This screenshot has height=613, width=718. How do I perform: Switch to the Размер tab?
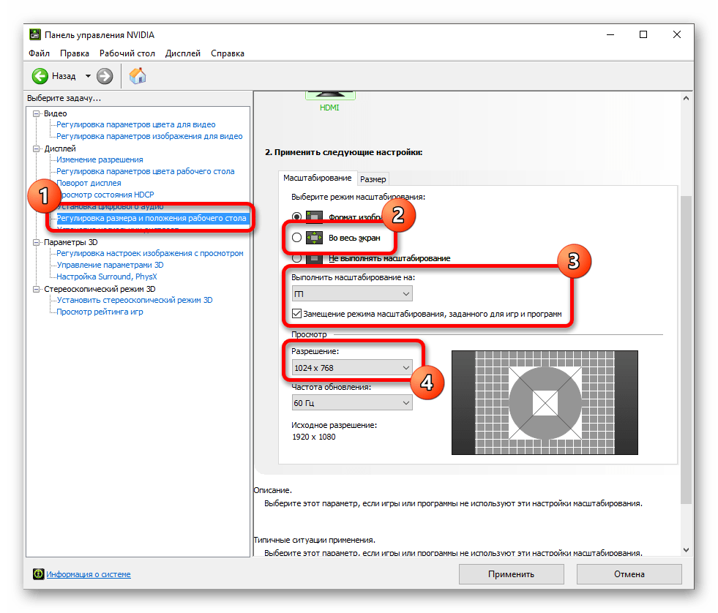(373, 178)
